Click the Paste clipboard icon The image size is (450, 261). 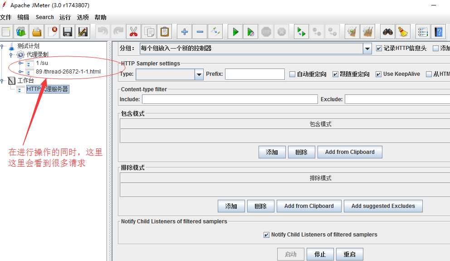165,32
